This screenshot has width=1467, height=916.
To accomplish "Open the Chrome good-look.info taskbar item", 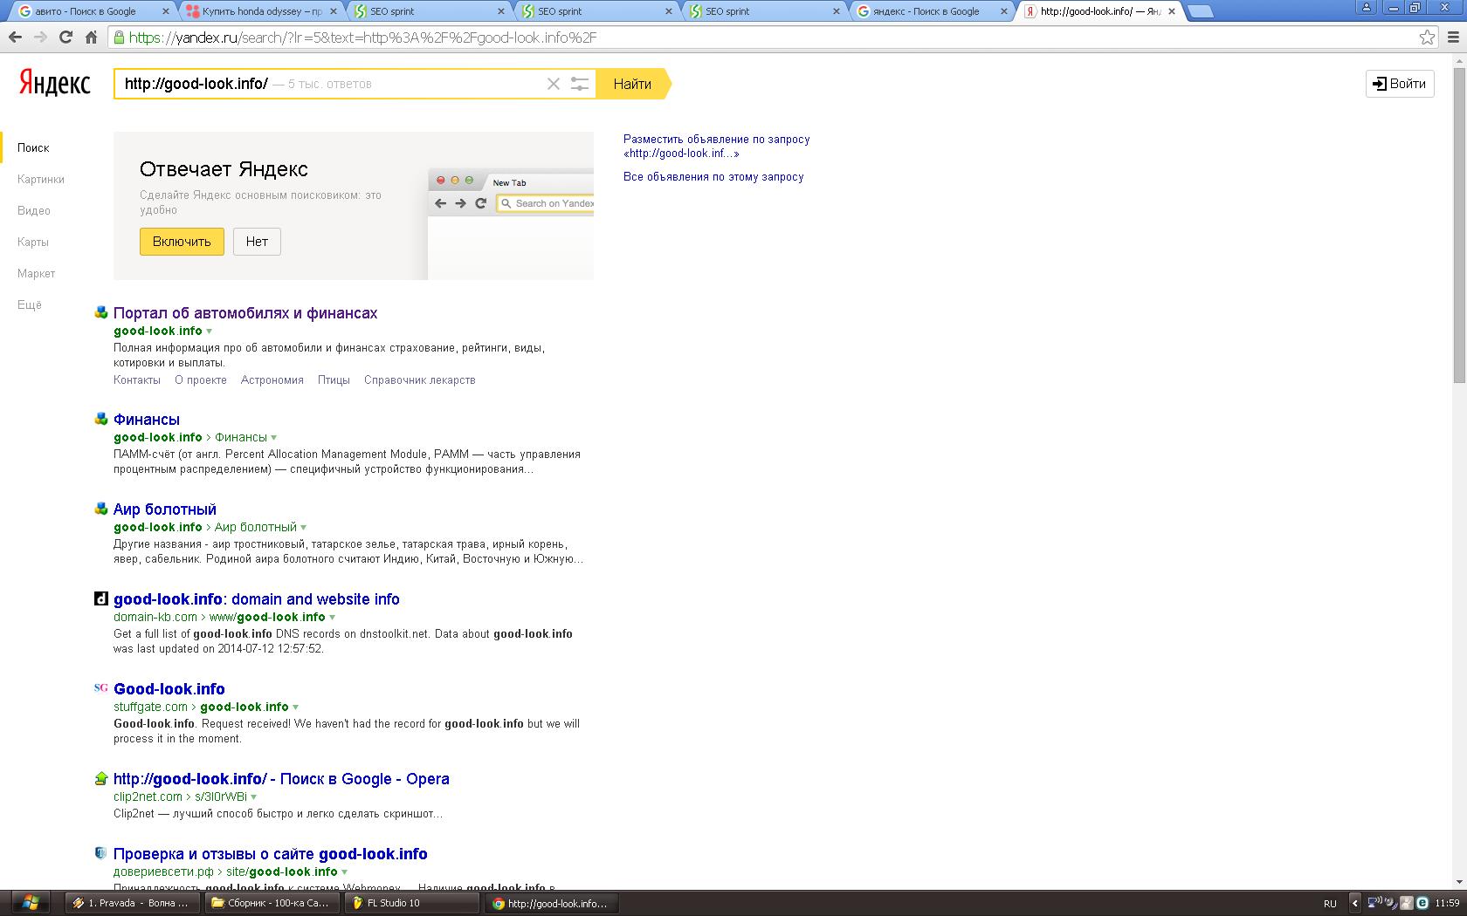I will (552, 903).
